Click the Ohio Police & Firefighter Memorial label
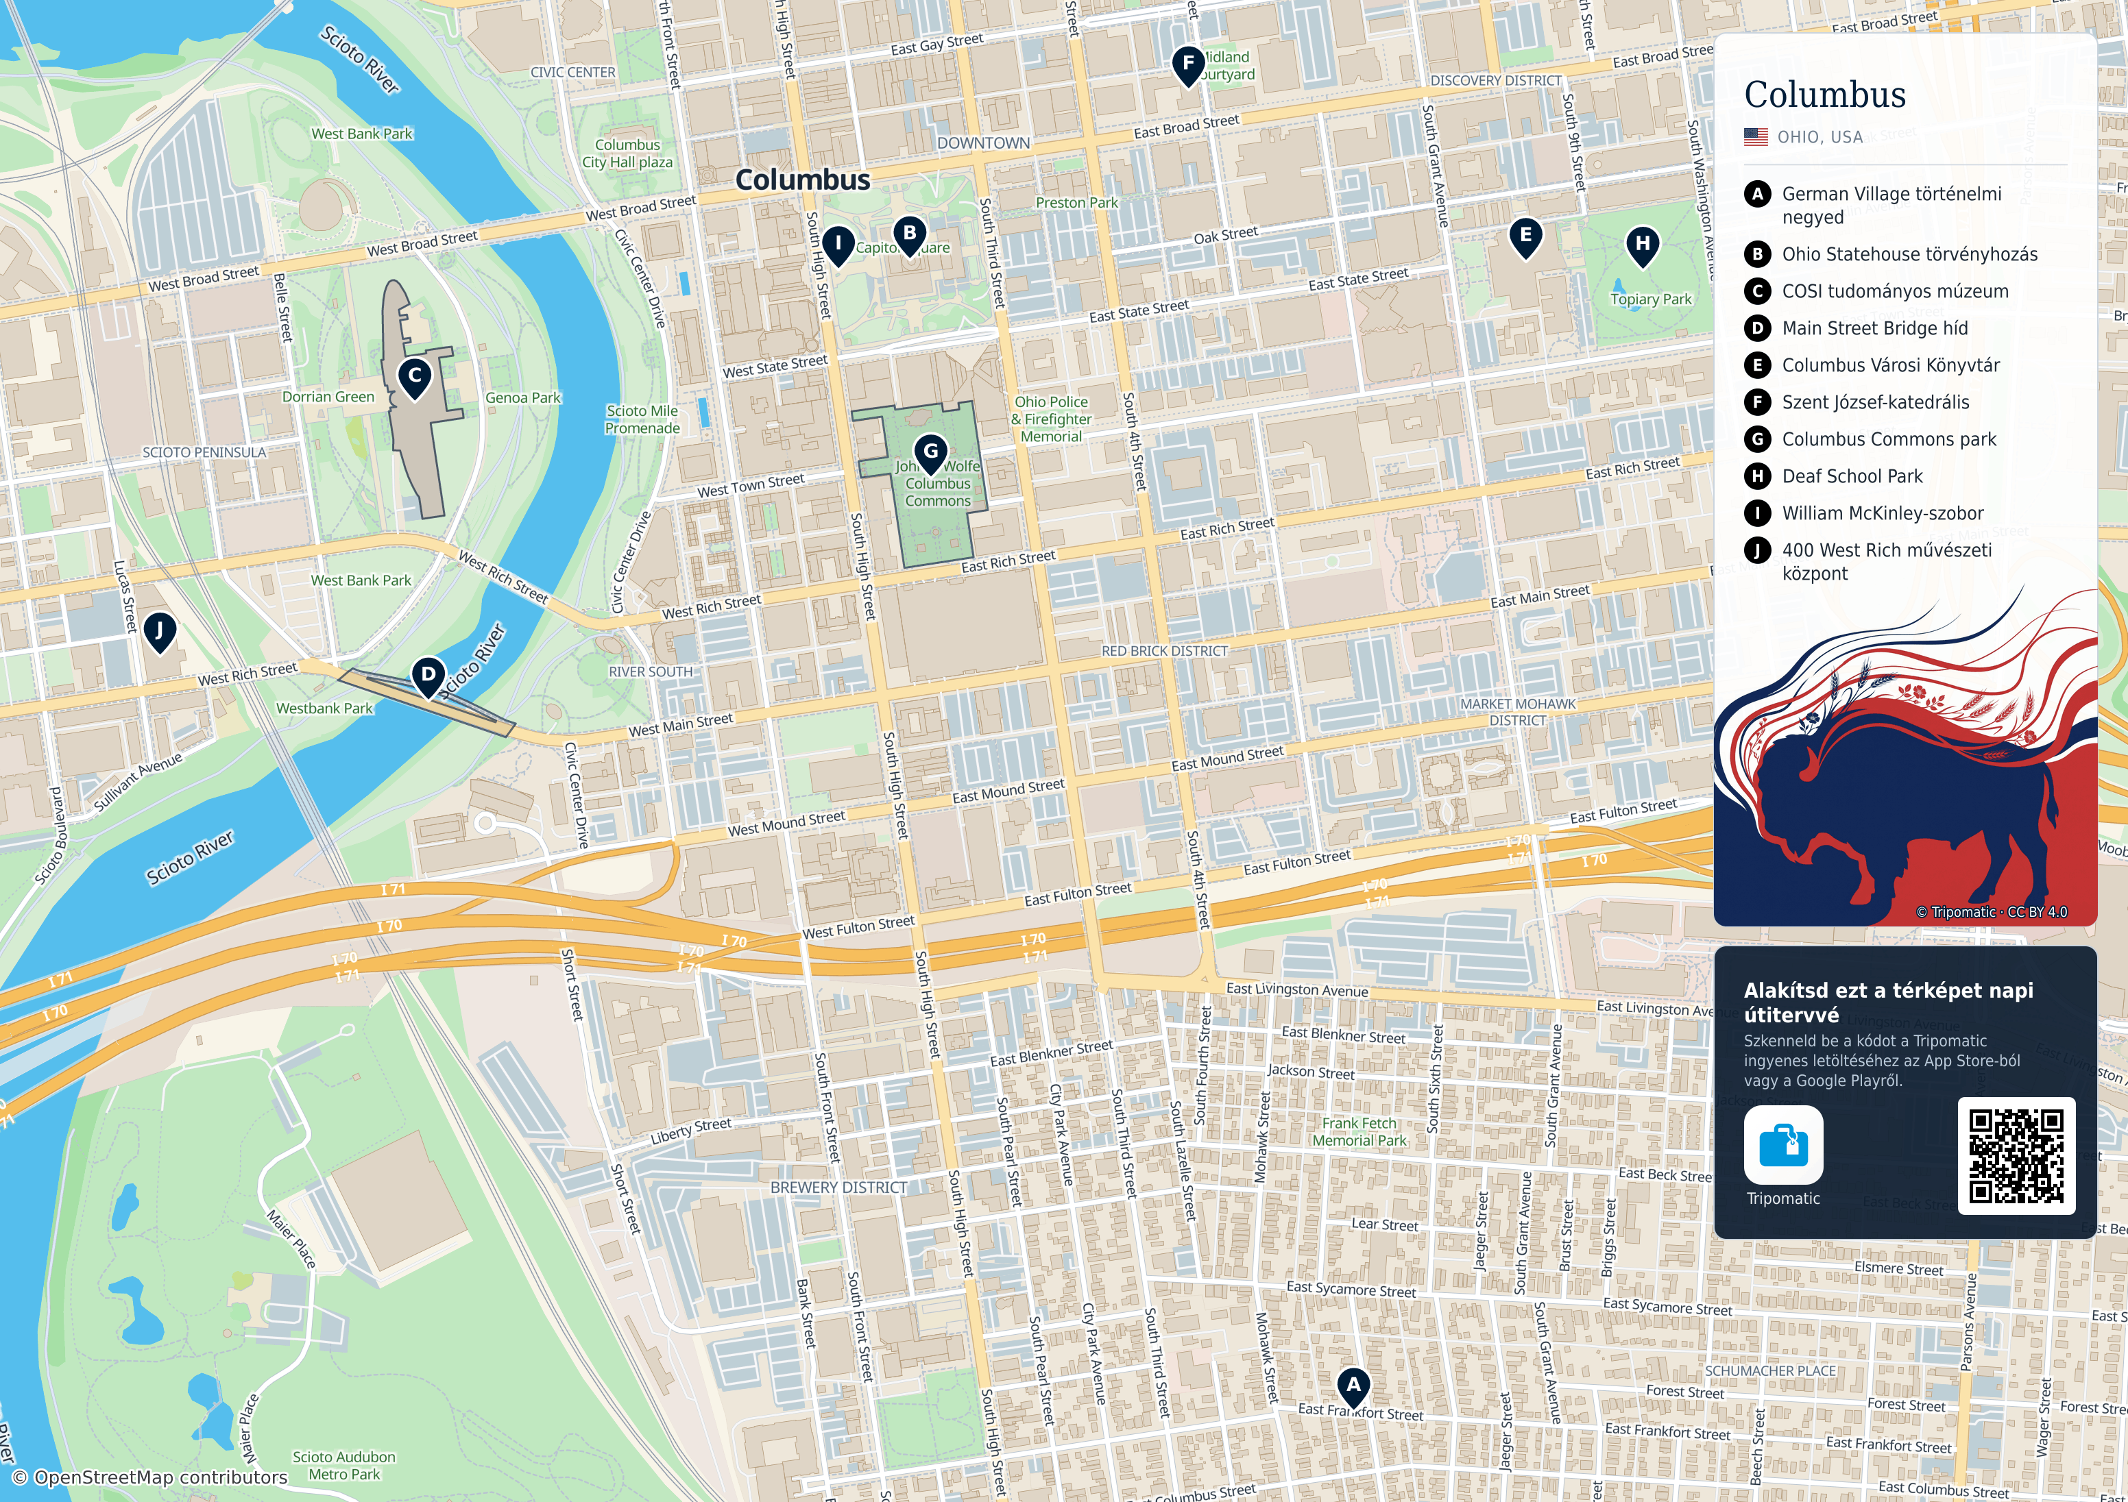Viewport: 2128px width, 1502px height. tap(1051, 419)
